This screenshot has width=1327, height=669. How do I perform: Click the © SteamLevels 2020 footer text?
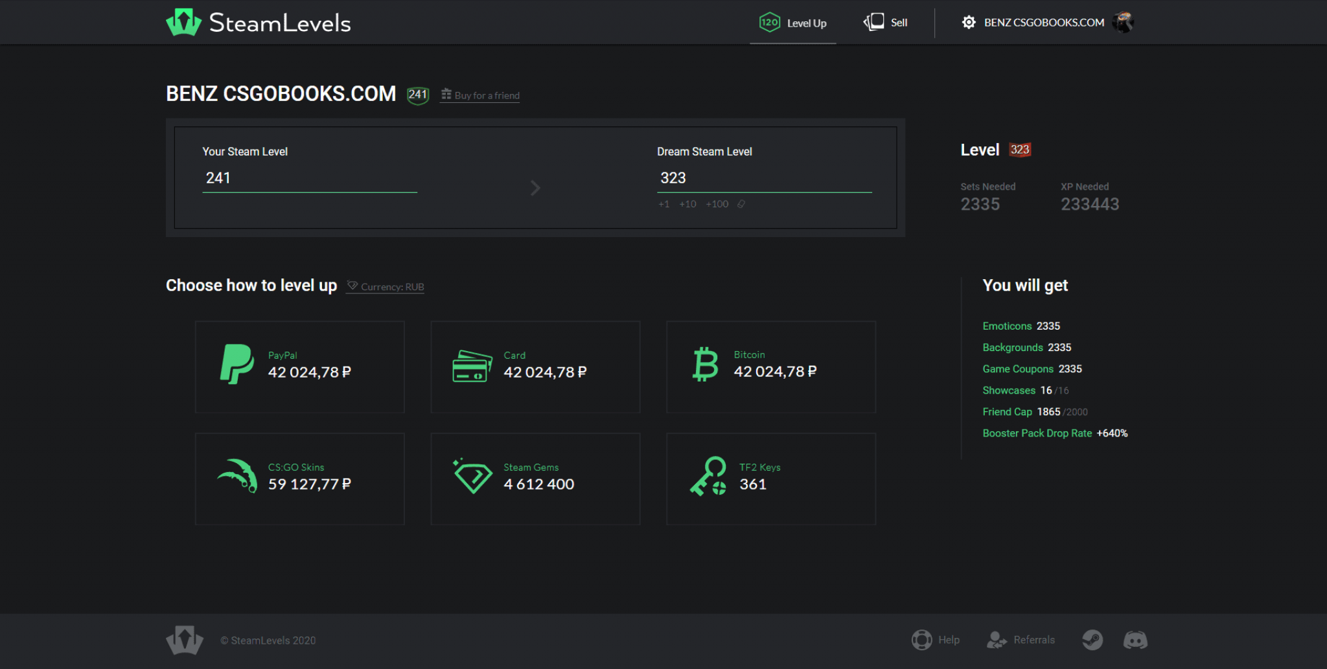tap(268, 641)
